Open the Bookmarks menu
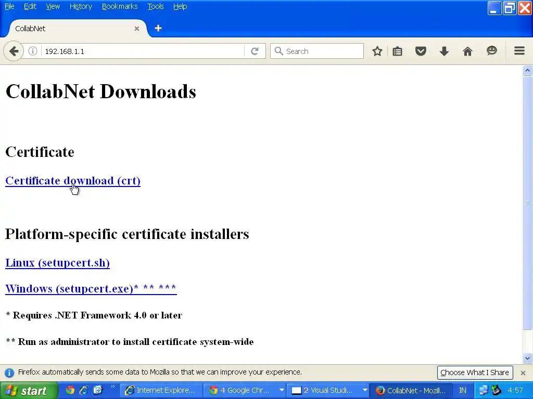Screen dimensions: 533x399 click(x=120, y=6)
